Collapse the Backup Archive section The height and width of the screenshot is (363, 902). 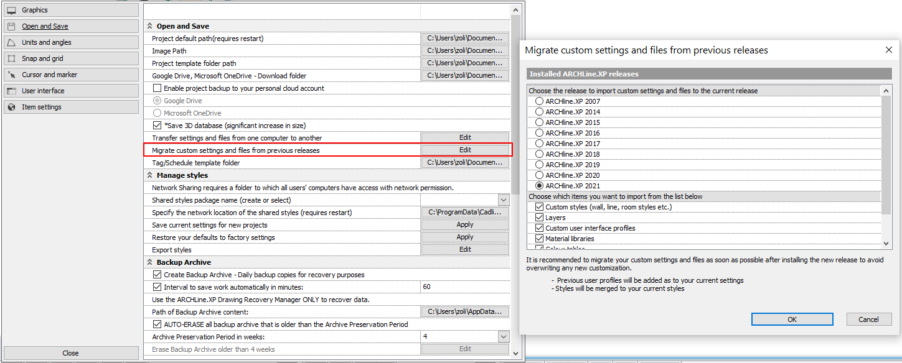click(x=149, y=262)
